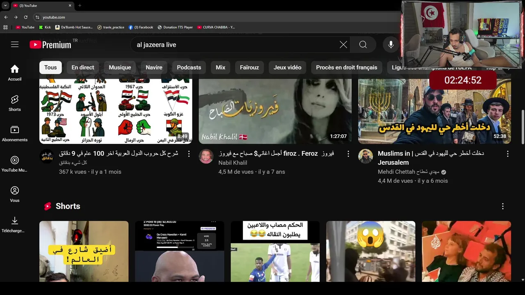This screenshot has width=525, height=295.
Task: Open the Da'Bomb Hot Sauce bookmark
Action: coord(74,27)
